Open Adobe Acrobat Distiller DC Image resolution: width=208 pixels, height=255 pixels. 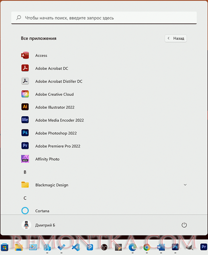59,81
